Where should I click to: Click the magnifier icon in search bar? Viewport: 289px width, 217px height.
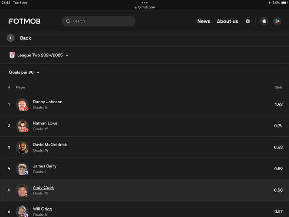68,21
